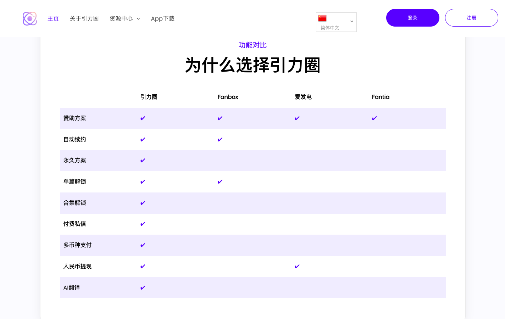505x319 pixels.
Task: Click the Fanbox checkmark in 自动续约 row
Action: [x=220, y=140]
